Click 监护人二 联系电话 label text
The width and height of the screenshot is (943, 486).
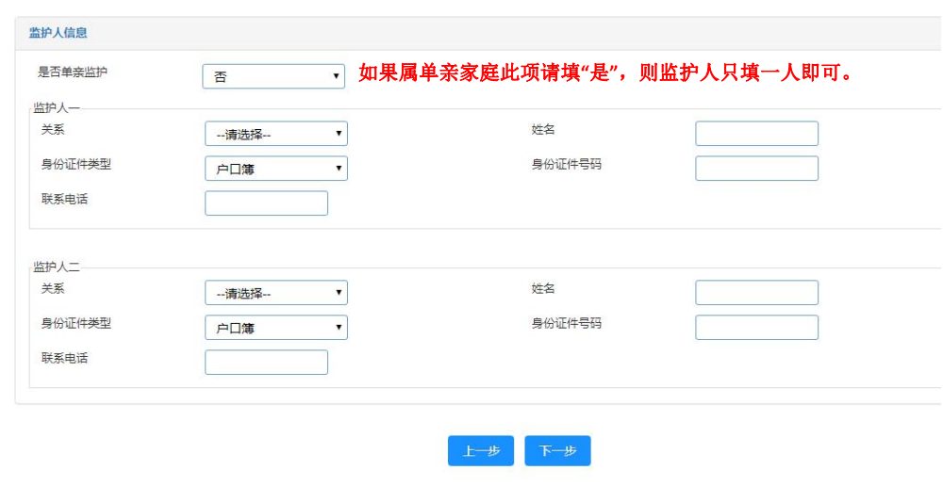pos(65,359)
